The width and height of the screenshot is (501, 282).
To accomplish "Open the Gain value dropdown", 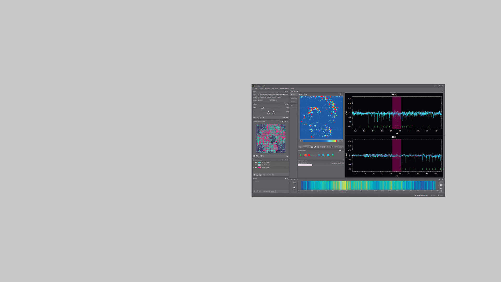I will (x=341, y=147).
